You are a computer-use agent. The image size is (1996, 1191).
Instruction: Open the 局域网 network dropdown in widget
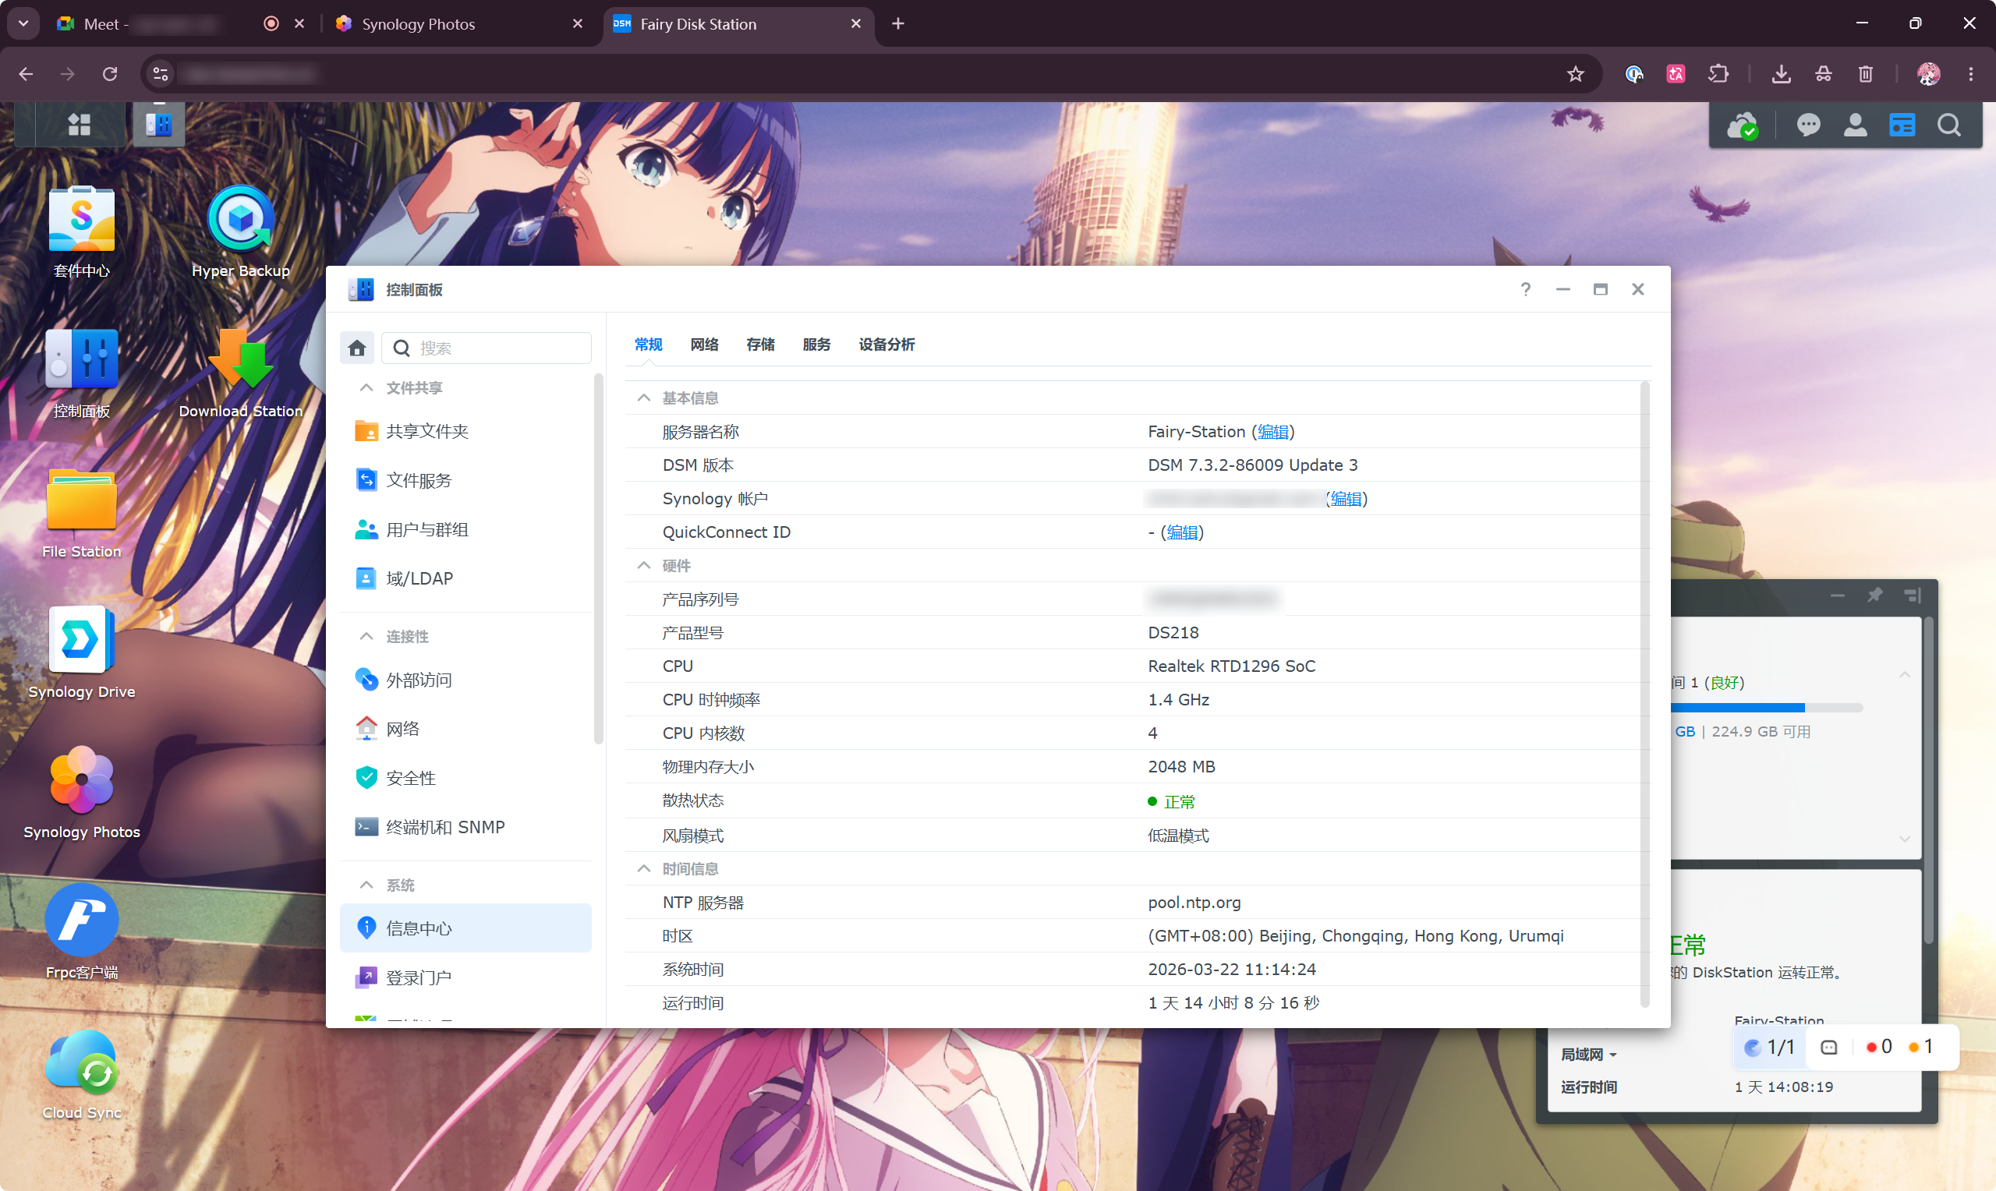pos(1589,1054)
